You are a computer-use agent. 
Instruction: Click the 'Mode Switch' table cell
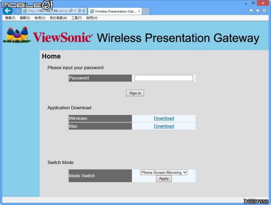point(100,176)
